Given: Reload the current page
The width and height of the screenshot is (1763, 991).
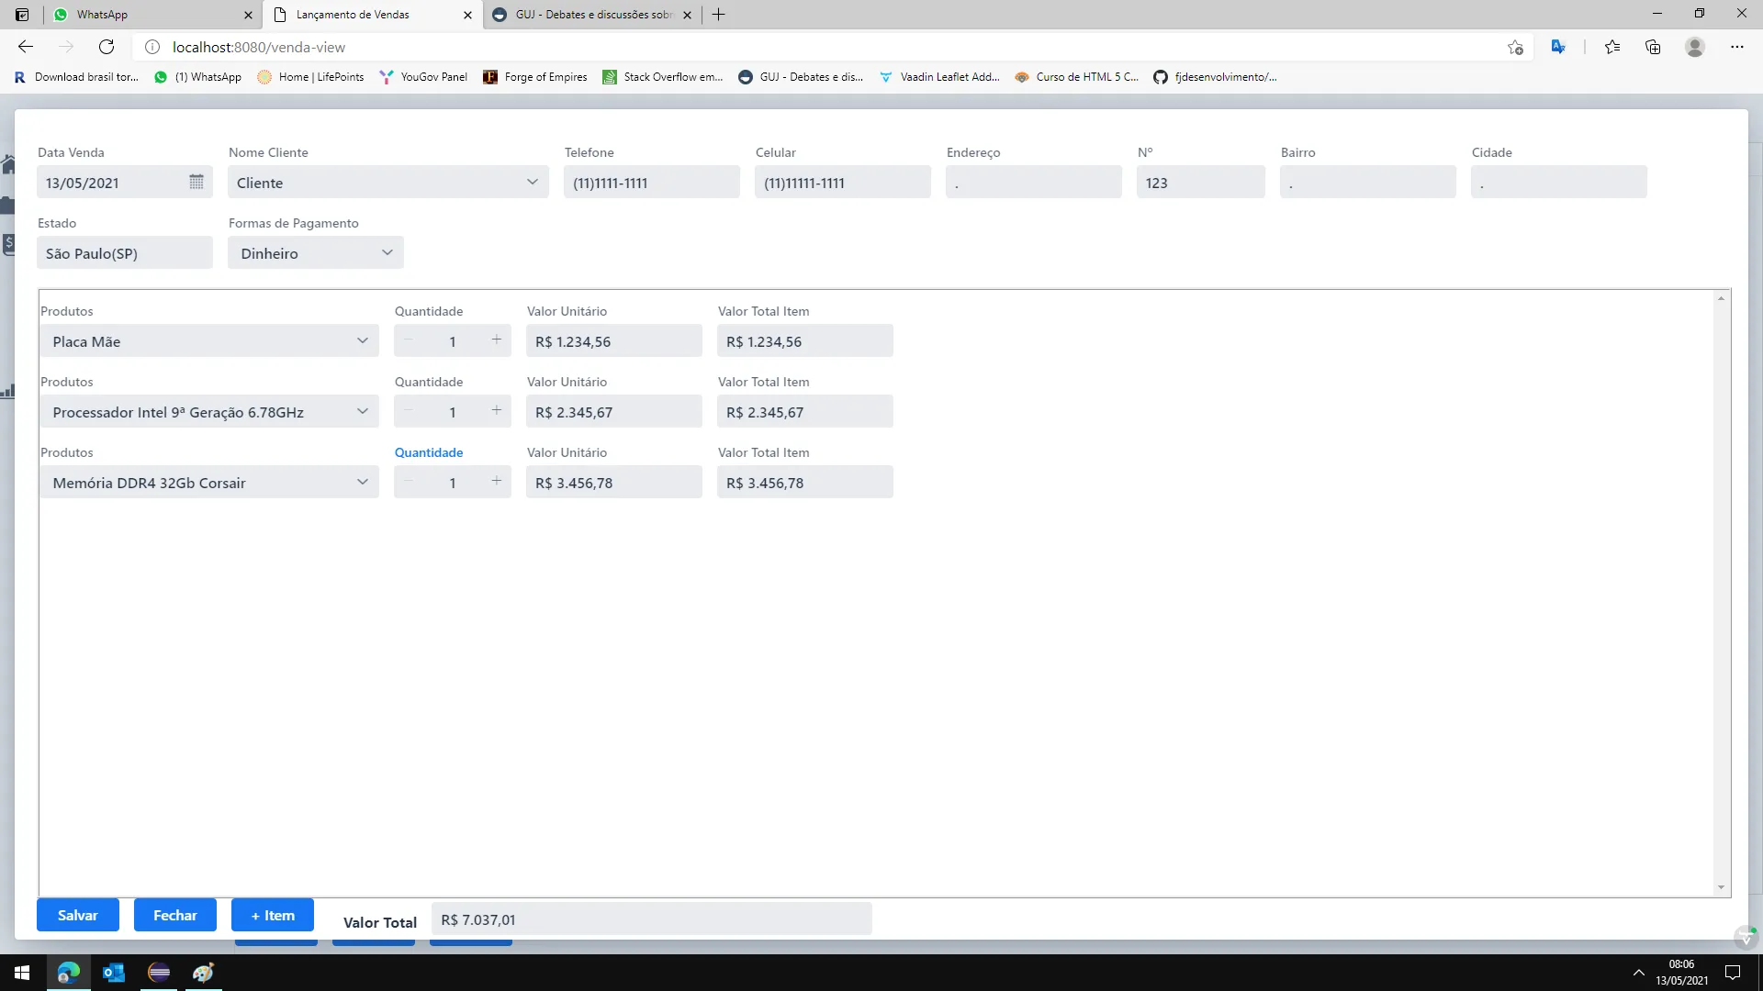Looking at the screenshot, I should (107, 47).
